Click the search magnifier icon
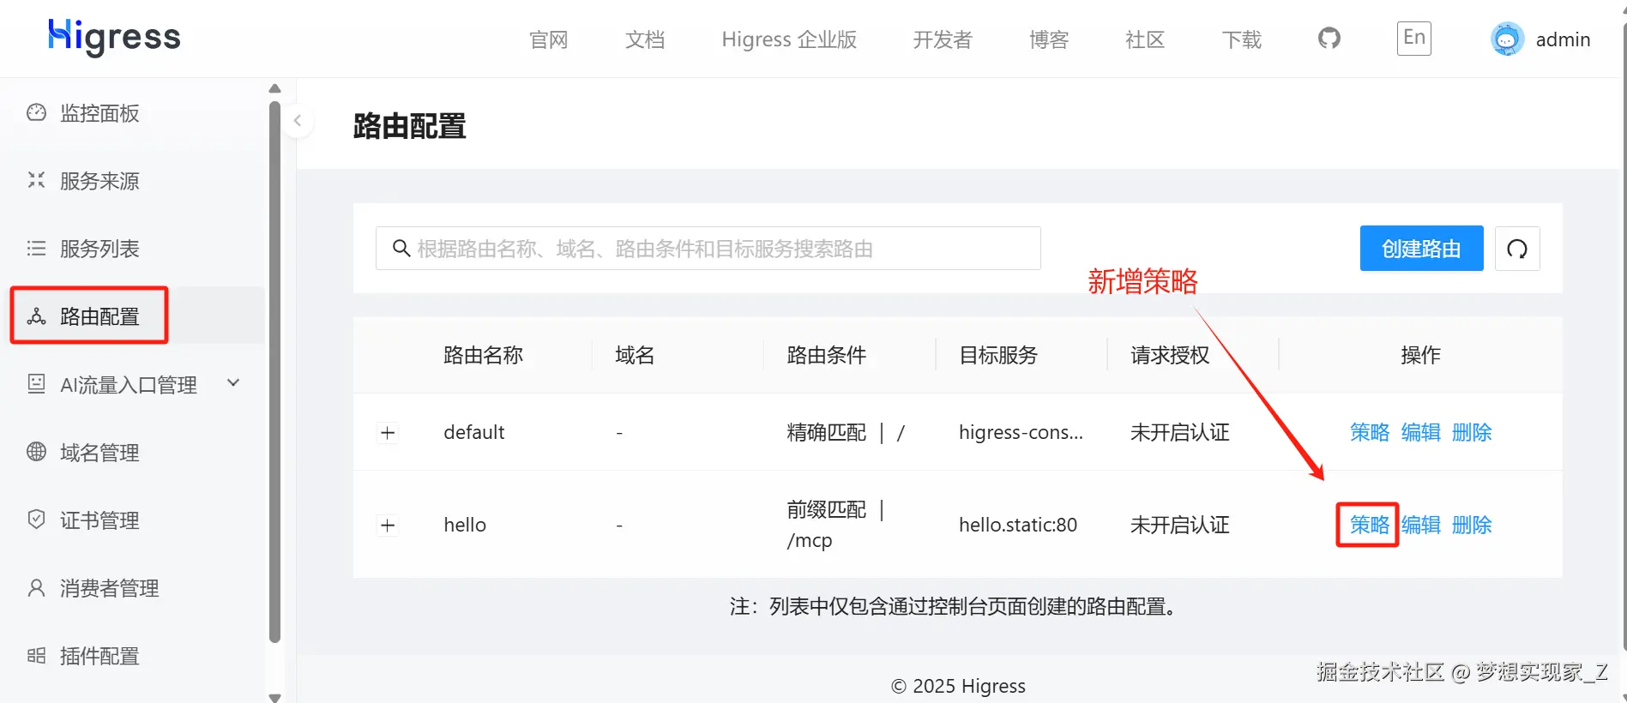Image resolution: width=1627 pixels, height=703 pixels. tap(401, 249)
